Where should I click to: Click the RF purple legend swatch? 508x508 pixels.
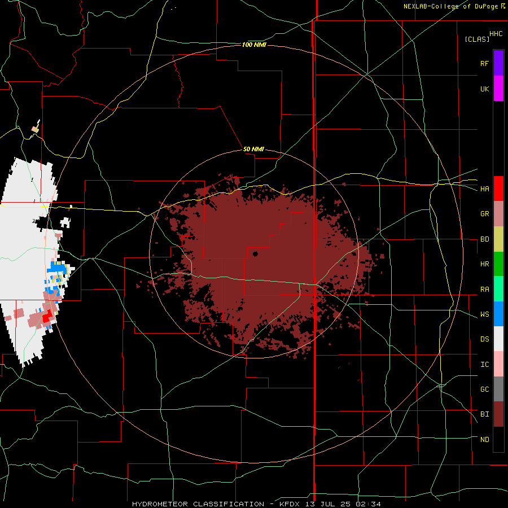498,63
